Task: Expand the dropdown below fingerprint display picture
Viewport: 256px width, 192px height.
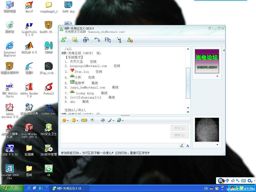Action: pyautogui.click(x=217, y=145)
